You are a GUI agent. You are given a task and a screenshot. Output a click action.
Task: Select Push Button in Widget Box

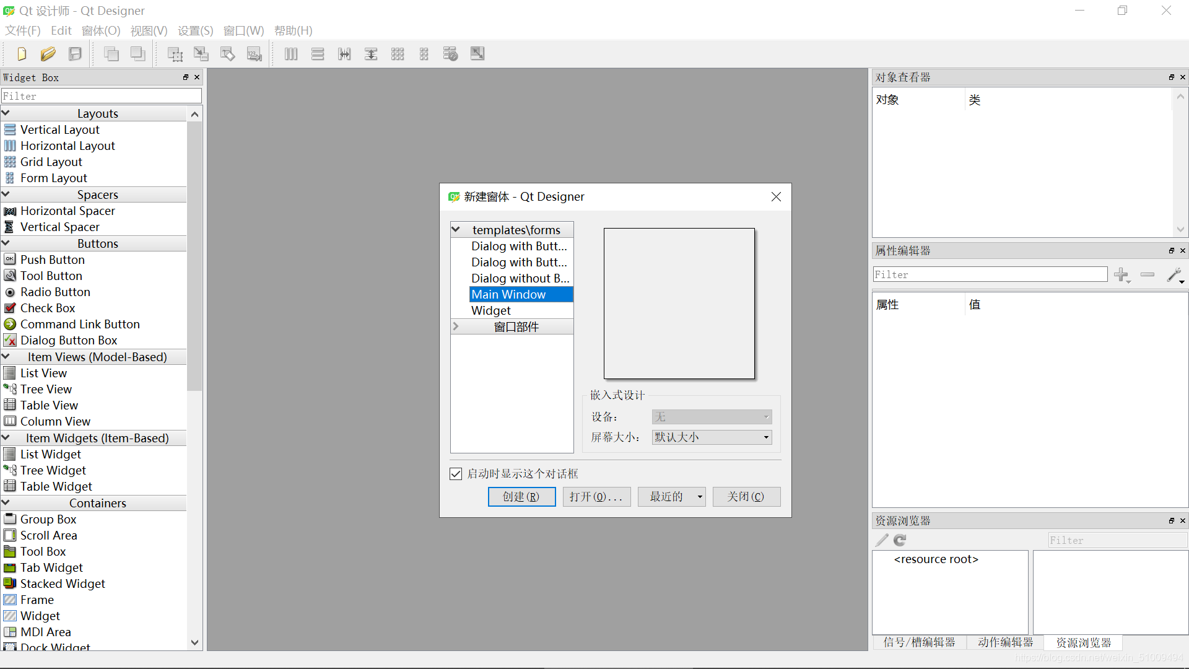click(53, 260)
